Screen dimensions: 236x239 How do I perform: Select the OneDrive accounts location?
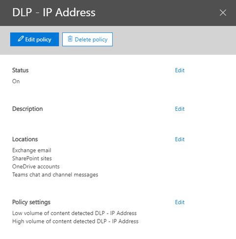pos(36,167)
